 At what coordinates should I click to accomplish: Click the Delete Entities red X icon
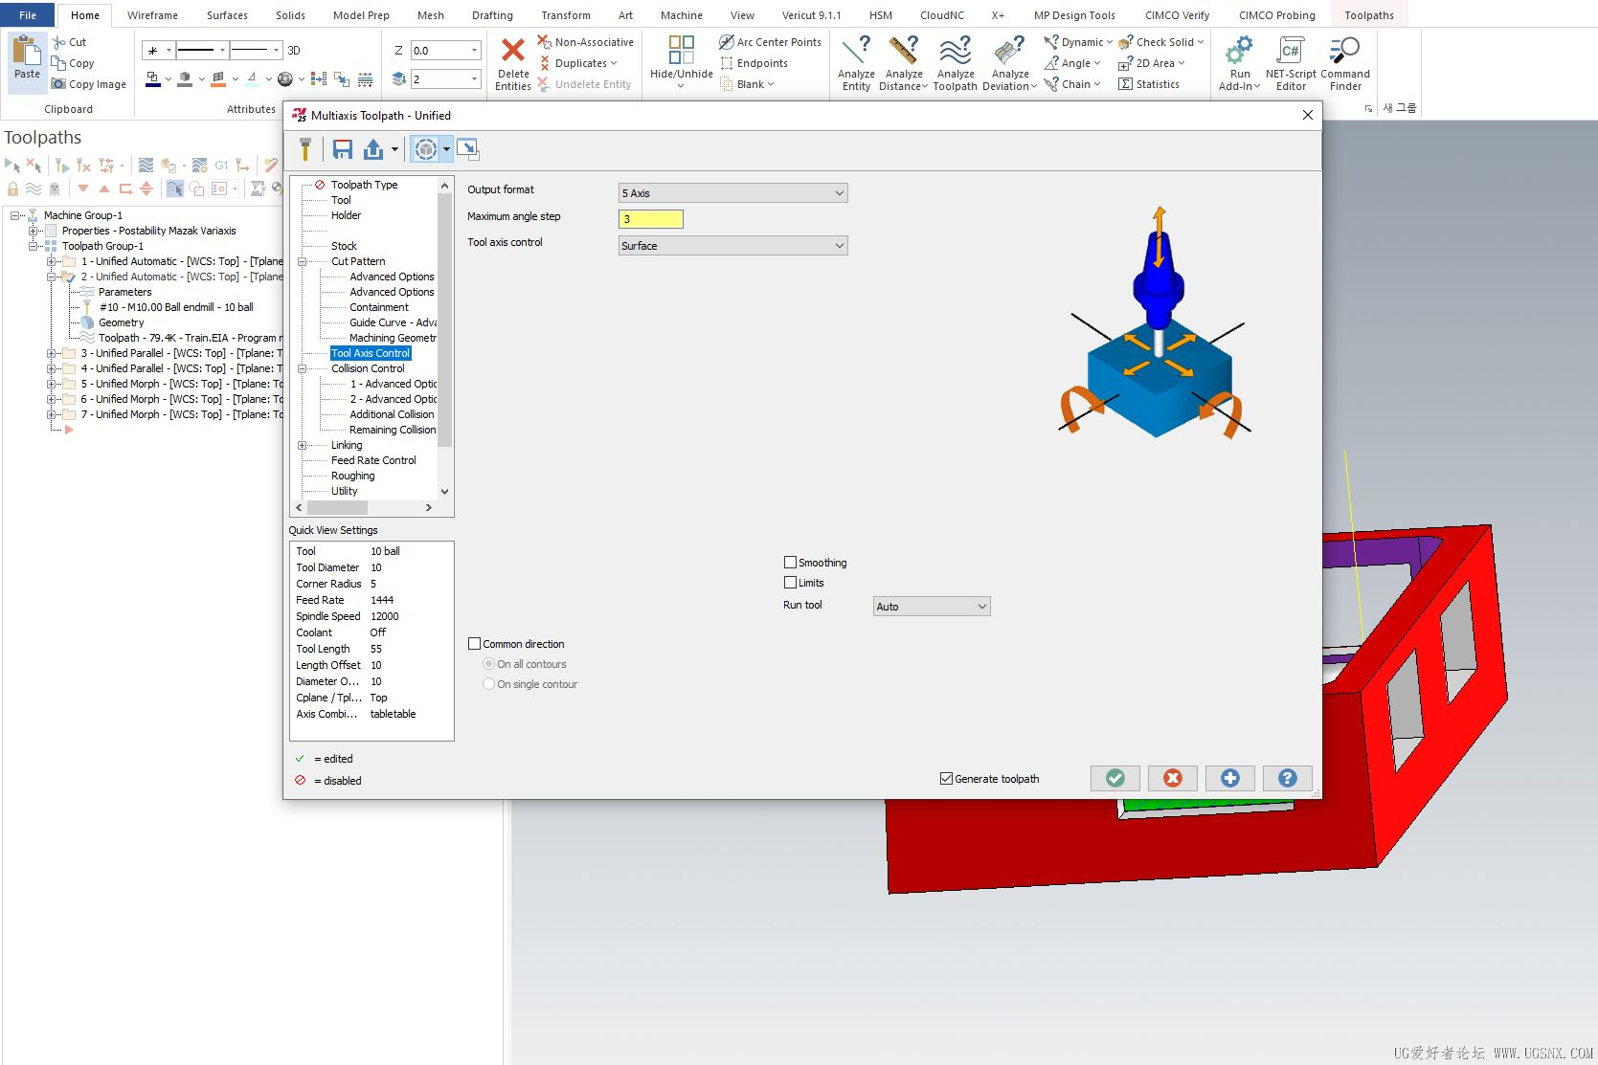click(513, 52)
